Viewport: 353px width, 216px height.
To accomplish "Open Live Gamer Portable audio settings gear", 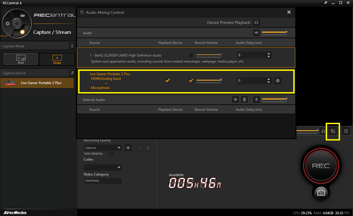I will 278,81.
